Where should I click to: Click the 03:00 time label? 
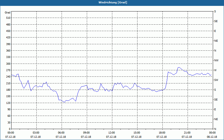pos(36,133)
